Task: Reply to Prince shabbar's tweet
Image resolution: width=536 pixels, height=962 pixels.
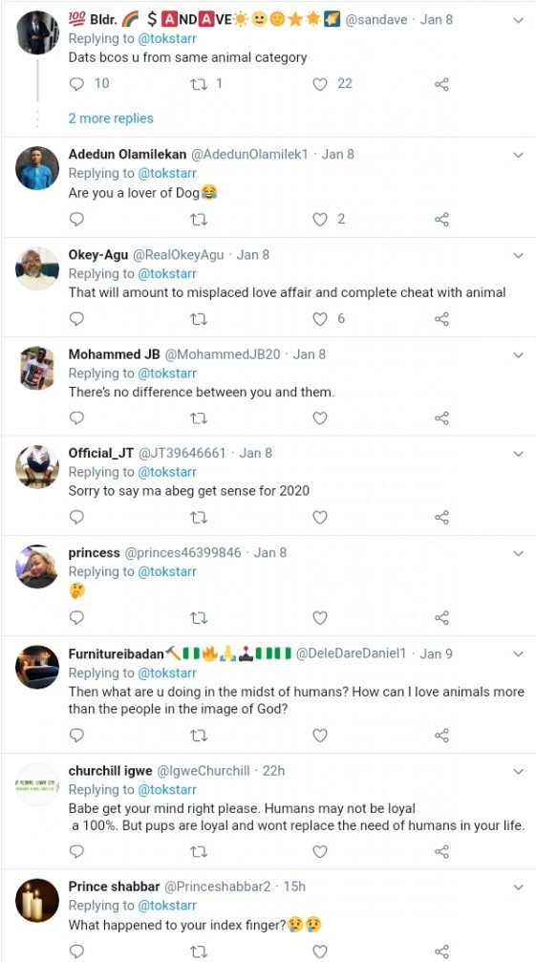Action: point(76,951)
